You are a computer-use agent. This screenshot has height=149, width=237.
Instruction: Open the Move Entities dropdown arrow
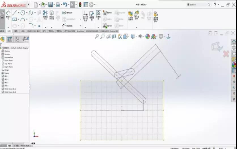[80, 26]
